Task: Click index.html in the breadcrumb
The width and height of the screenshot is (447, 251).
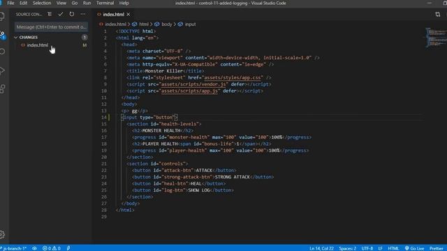Action: click(115, 24)
